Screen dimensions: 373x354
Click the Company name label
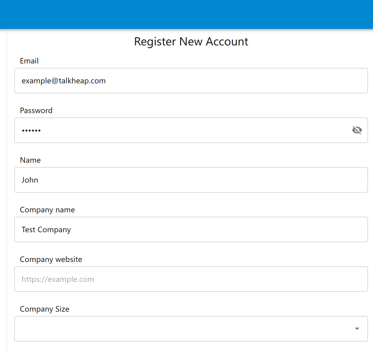tap(47, 210)
